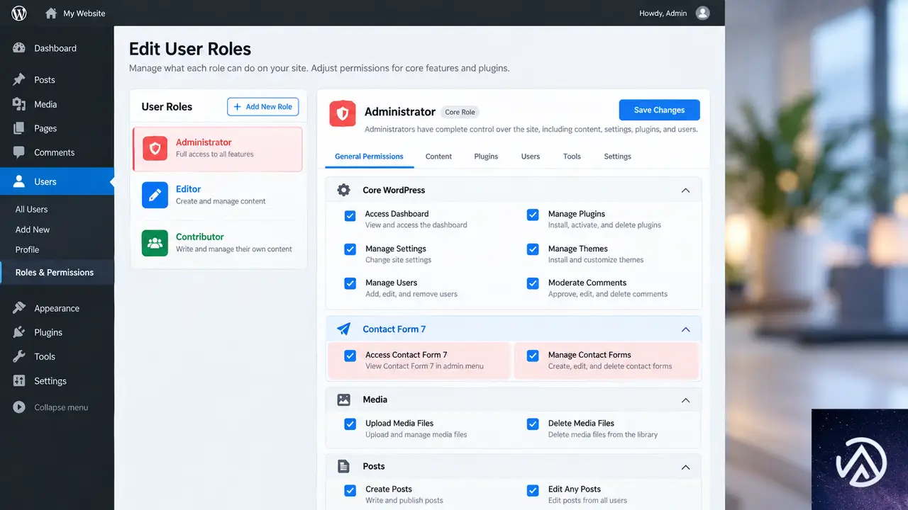Click the Appearance paintbrush icon

(19, 308)
